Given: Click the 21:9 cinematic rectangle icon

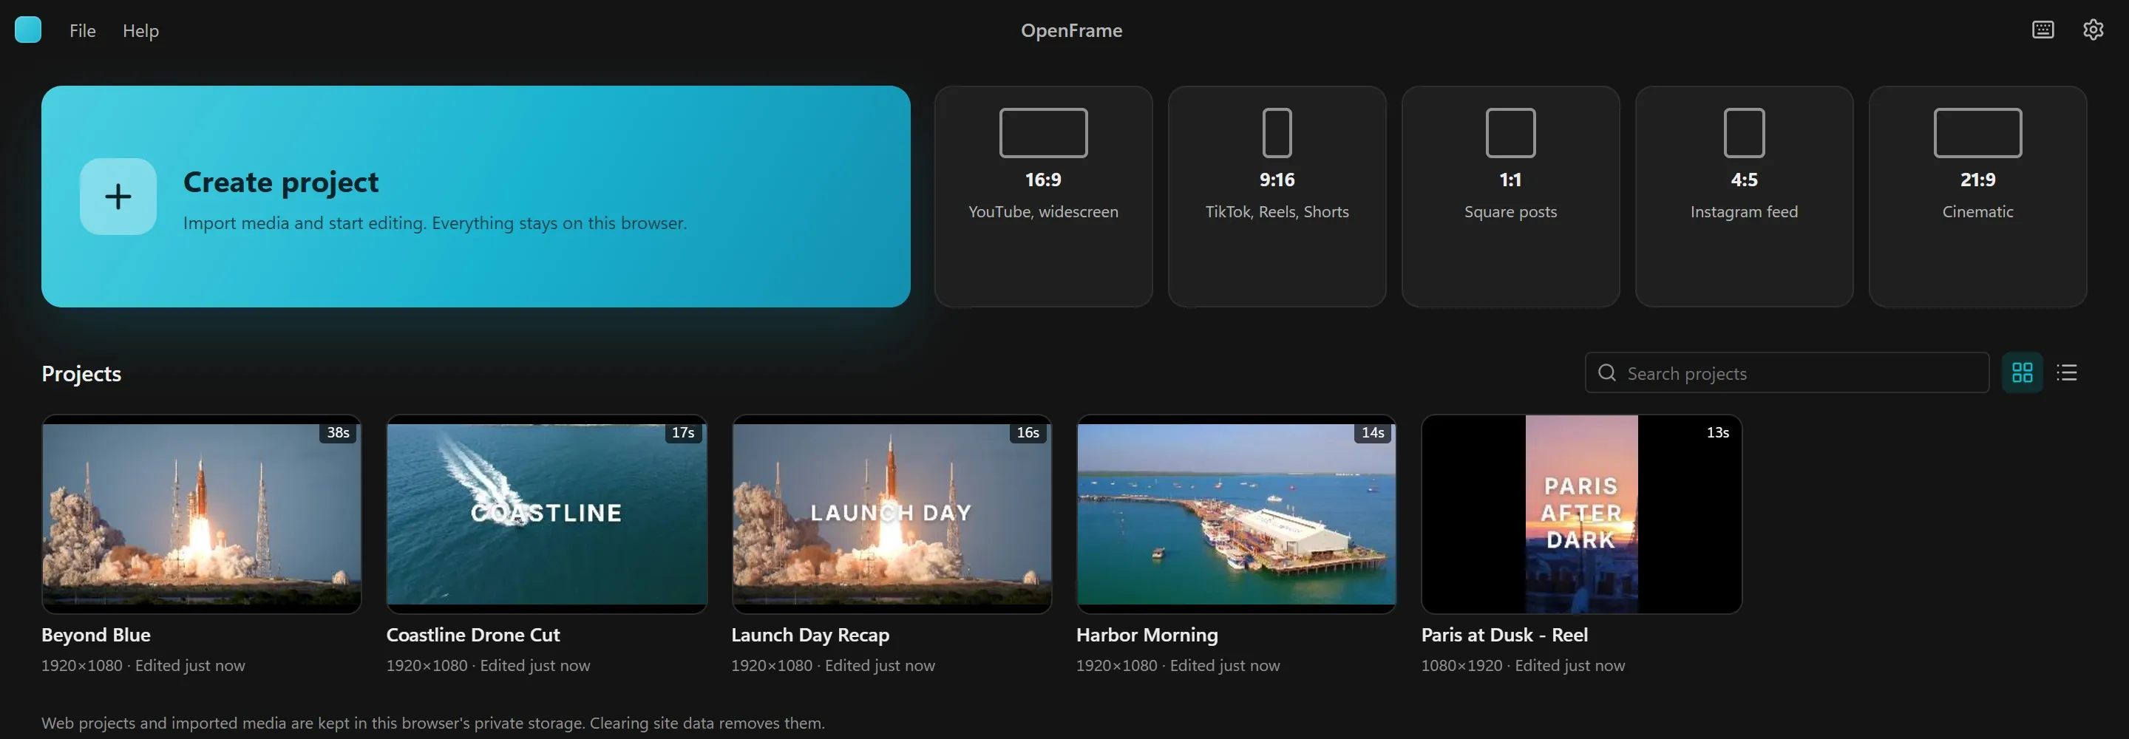Looking at the screenshot, I should tap(1977, 132).
